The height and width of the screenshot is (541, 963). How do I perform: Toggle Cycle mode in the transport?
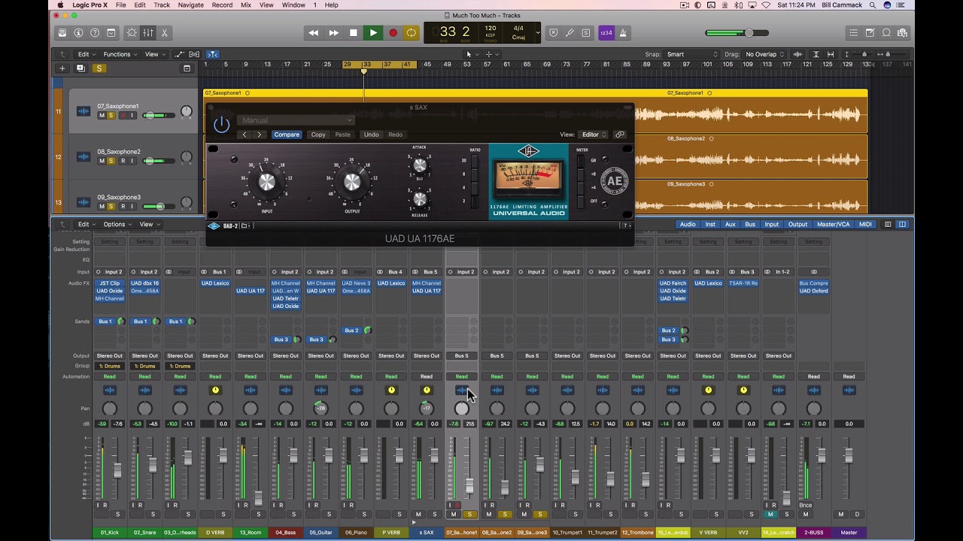[412, 32]
